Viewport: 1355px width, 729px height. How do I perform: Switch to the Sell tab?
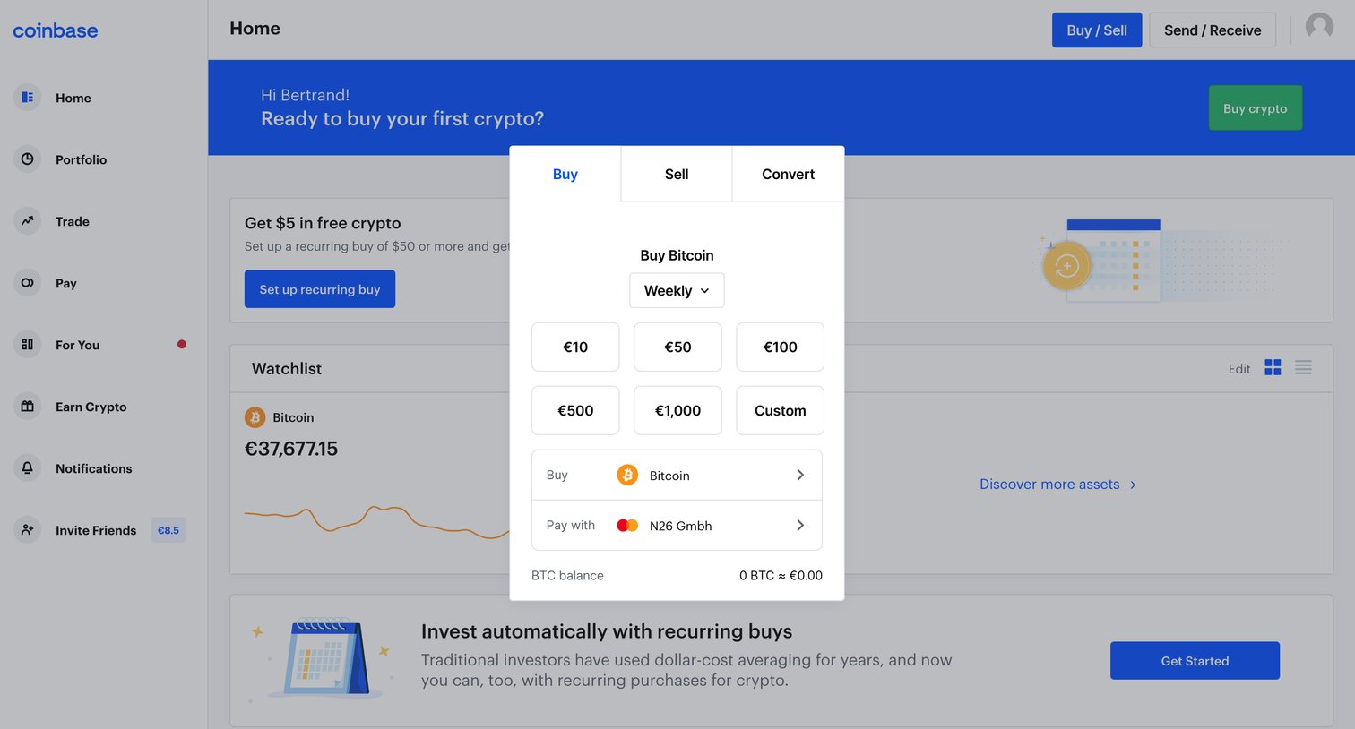point(677,174)
